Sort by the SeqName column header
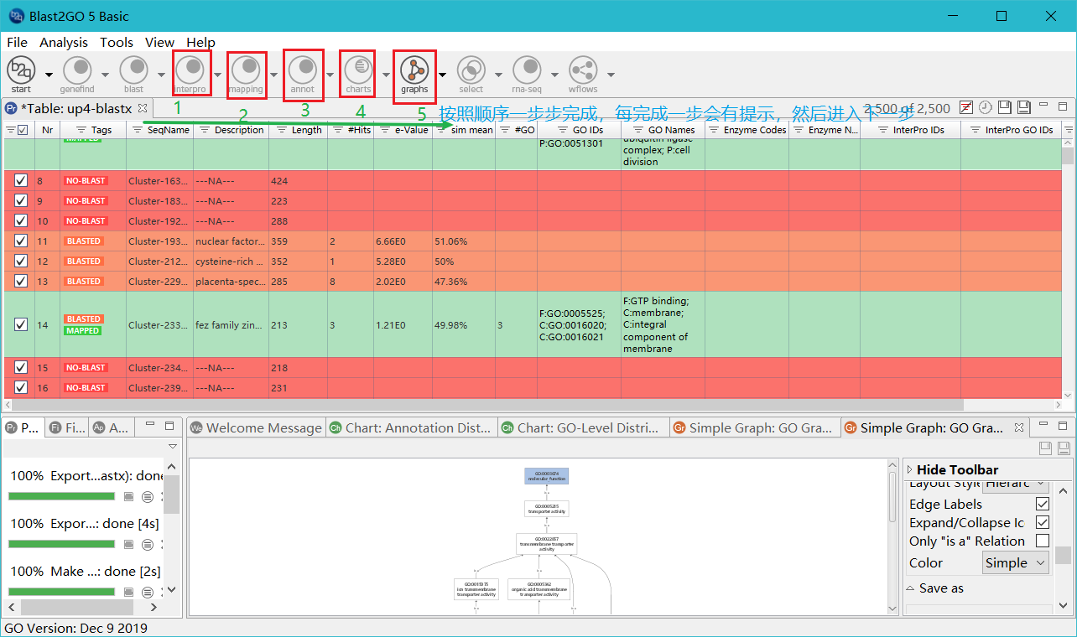The image size is (1077, 637). coord(159,130)
